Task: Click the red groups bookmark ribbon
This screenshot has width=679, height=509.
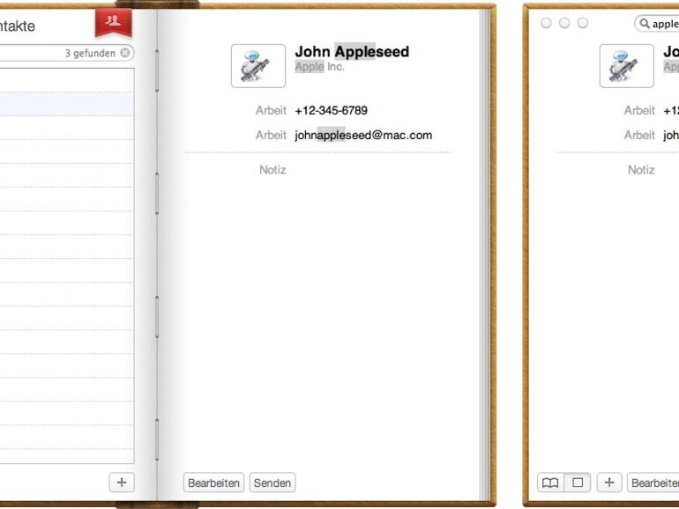Action: click(114, 22)
